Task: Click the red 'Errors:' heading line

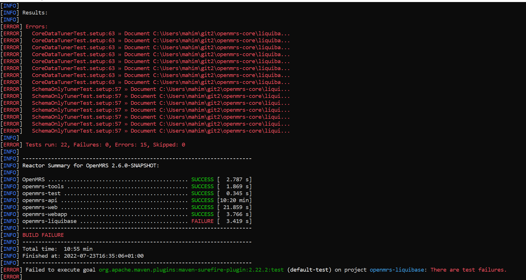Action: pyautogui.click(x=37, y=27)
